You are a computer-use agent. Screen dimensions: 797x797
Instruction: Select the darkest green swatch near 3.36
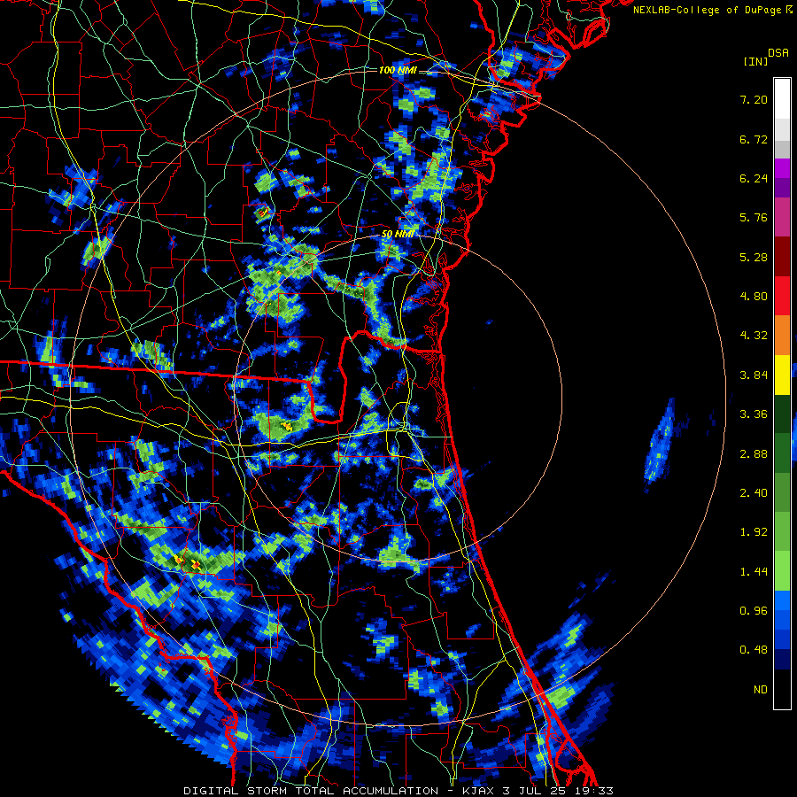(x=782, y=414)
